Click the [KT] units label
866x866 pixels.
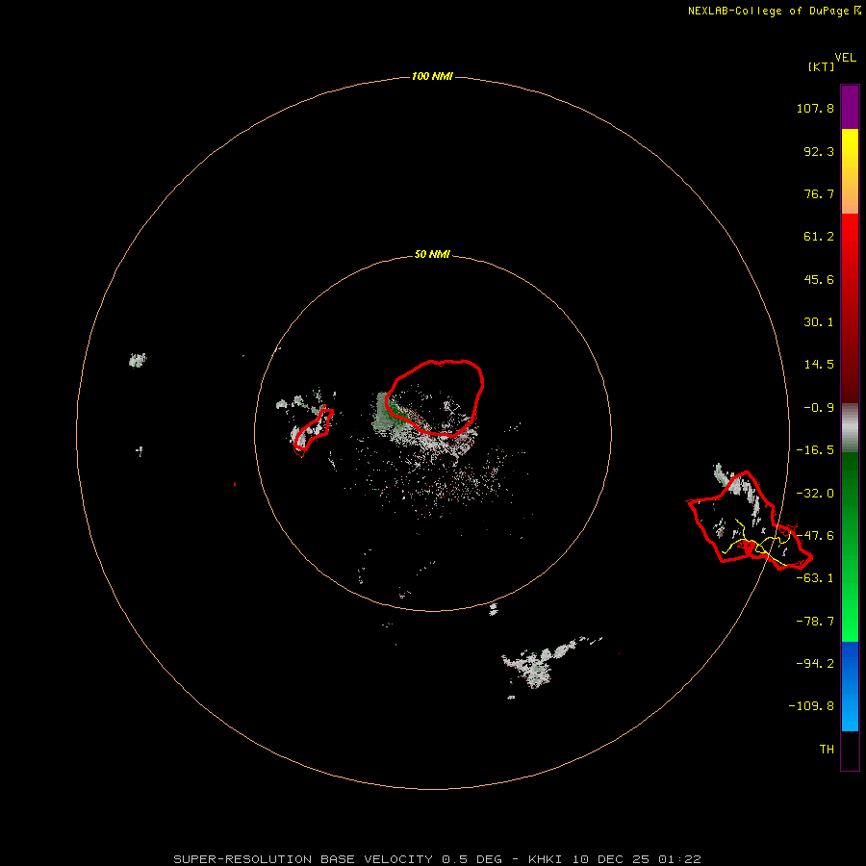click(821, 66)
